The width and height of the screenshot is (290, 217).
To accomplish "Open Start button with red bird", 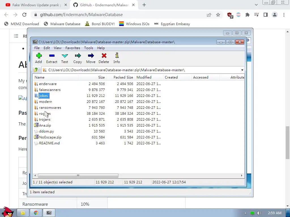I will click(x=7, y=212).
